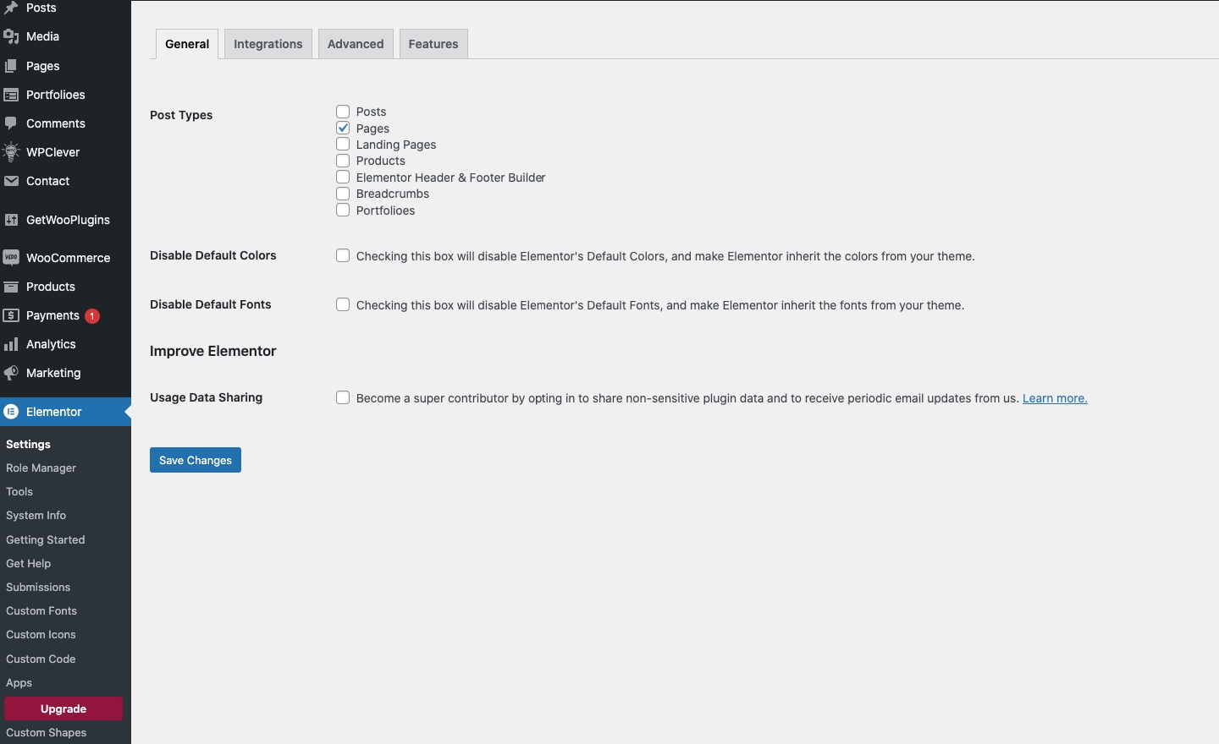Switch to the Features tab

433,44
